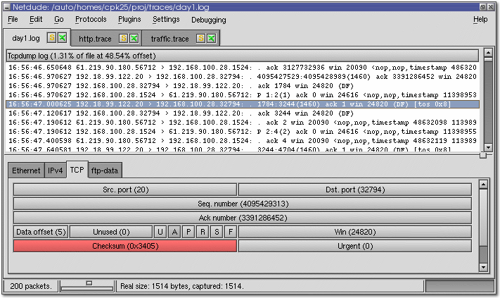Open the Protocols menu
The height and width of the screenshot is (298, 500).
pos(91,20)
